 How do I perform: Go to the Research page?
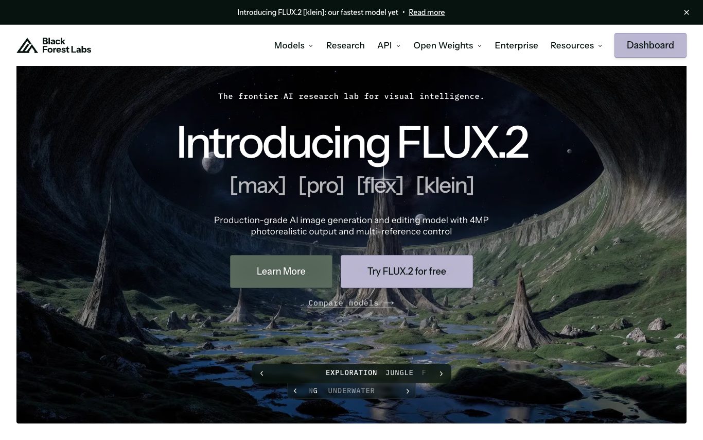pyautogui.click(x=345, y=45)
